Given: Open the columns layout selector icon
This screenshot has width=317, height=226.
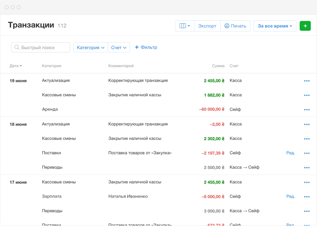Looking at the screenshot, I should click(185, 26).
